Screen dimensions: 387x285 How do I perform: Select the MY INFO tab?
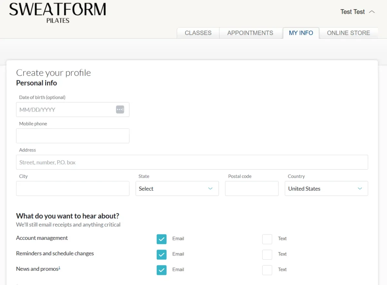pyautogui.click(x=301, y=33)
